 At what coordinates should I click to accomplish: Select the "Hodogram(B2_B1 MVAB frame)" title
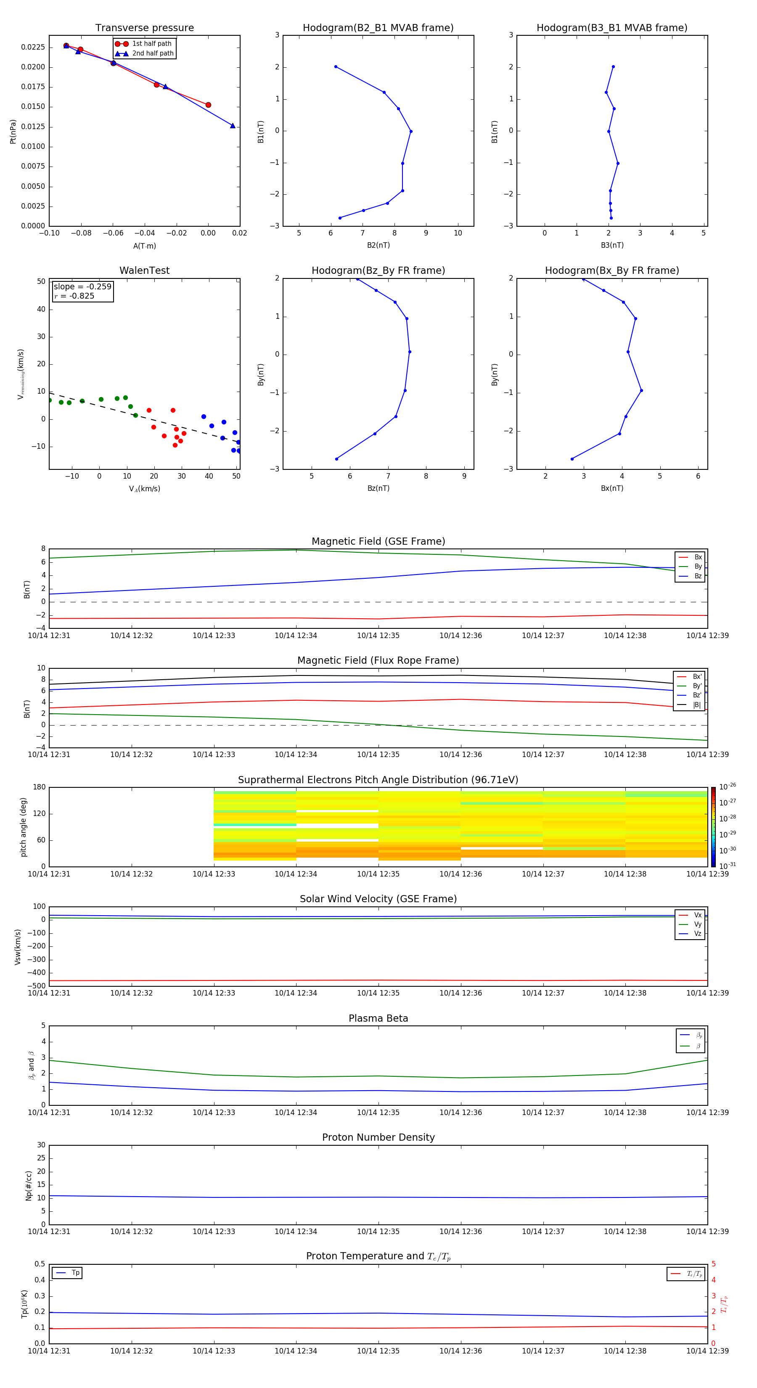coord(378,28)
